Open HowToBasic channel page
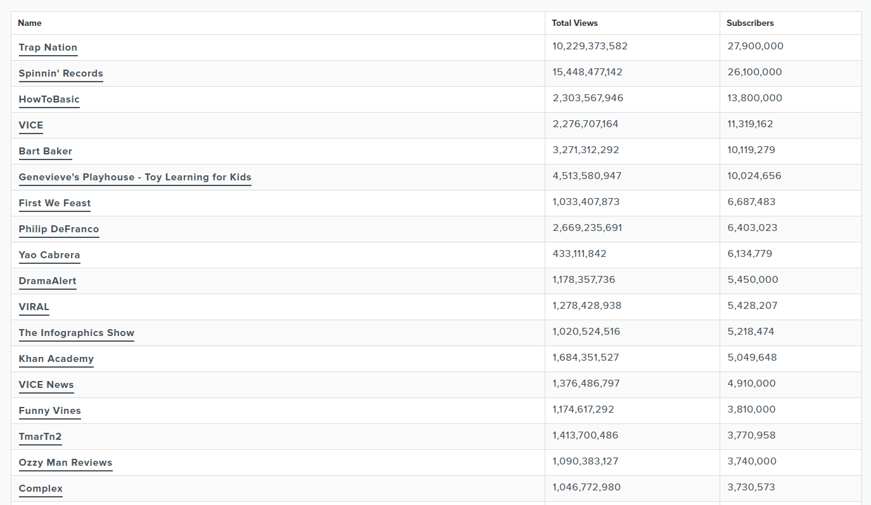Viewport: 871px width, 505px height. click(49, 99)
